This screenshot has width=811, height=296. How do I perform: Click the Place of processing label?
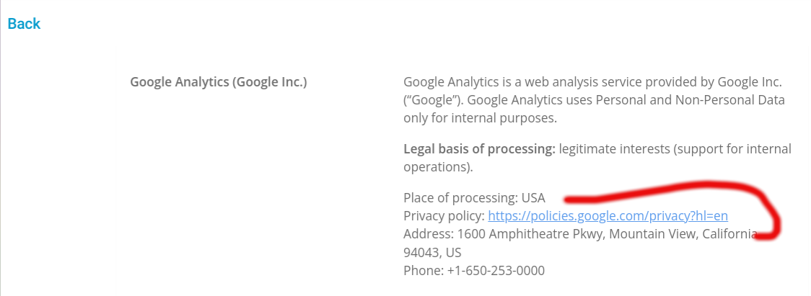460,198
